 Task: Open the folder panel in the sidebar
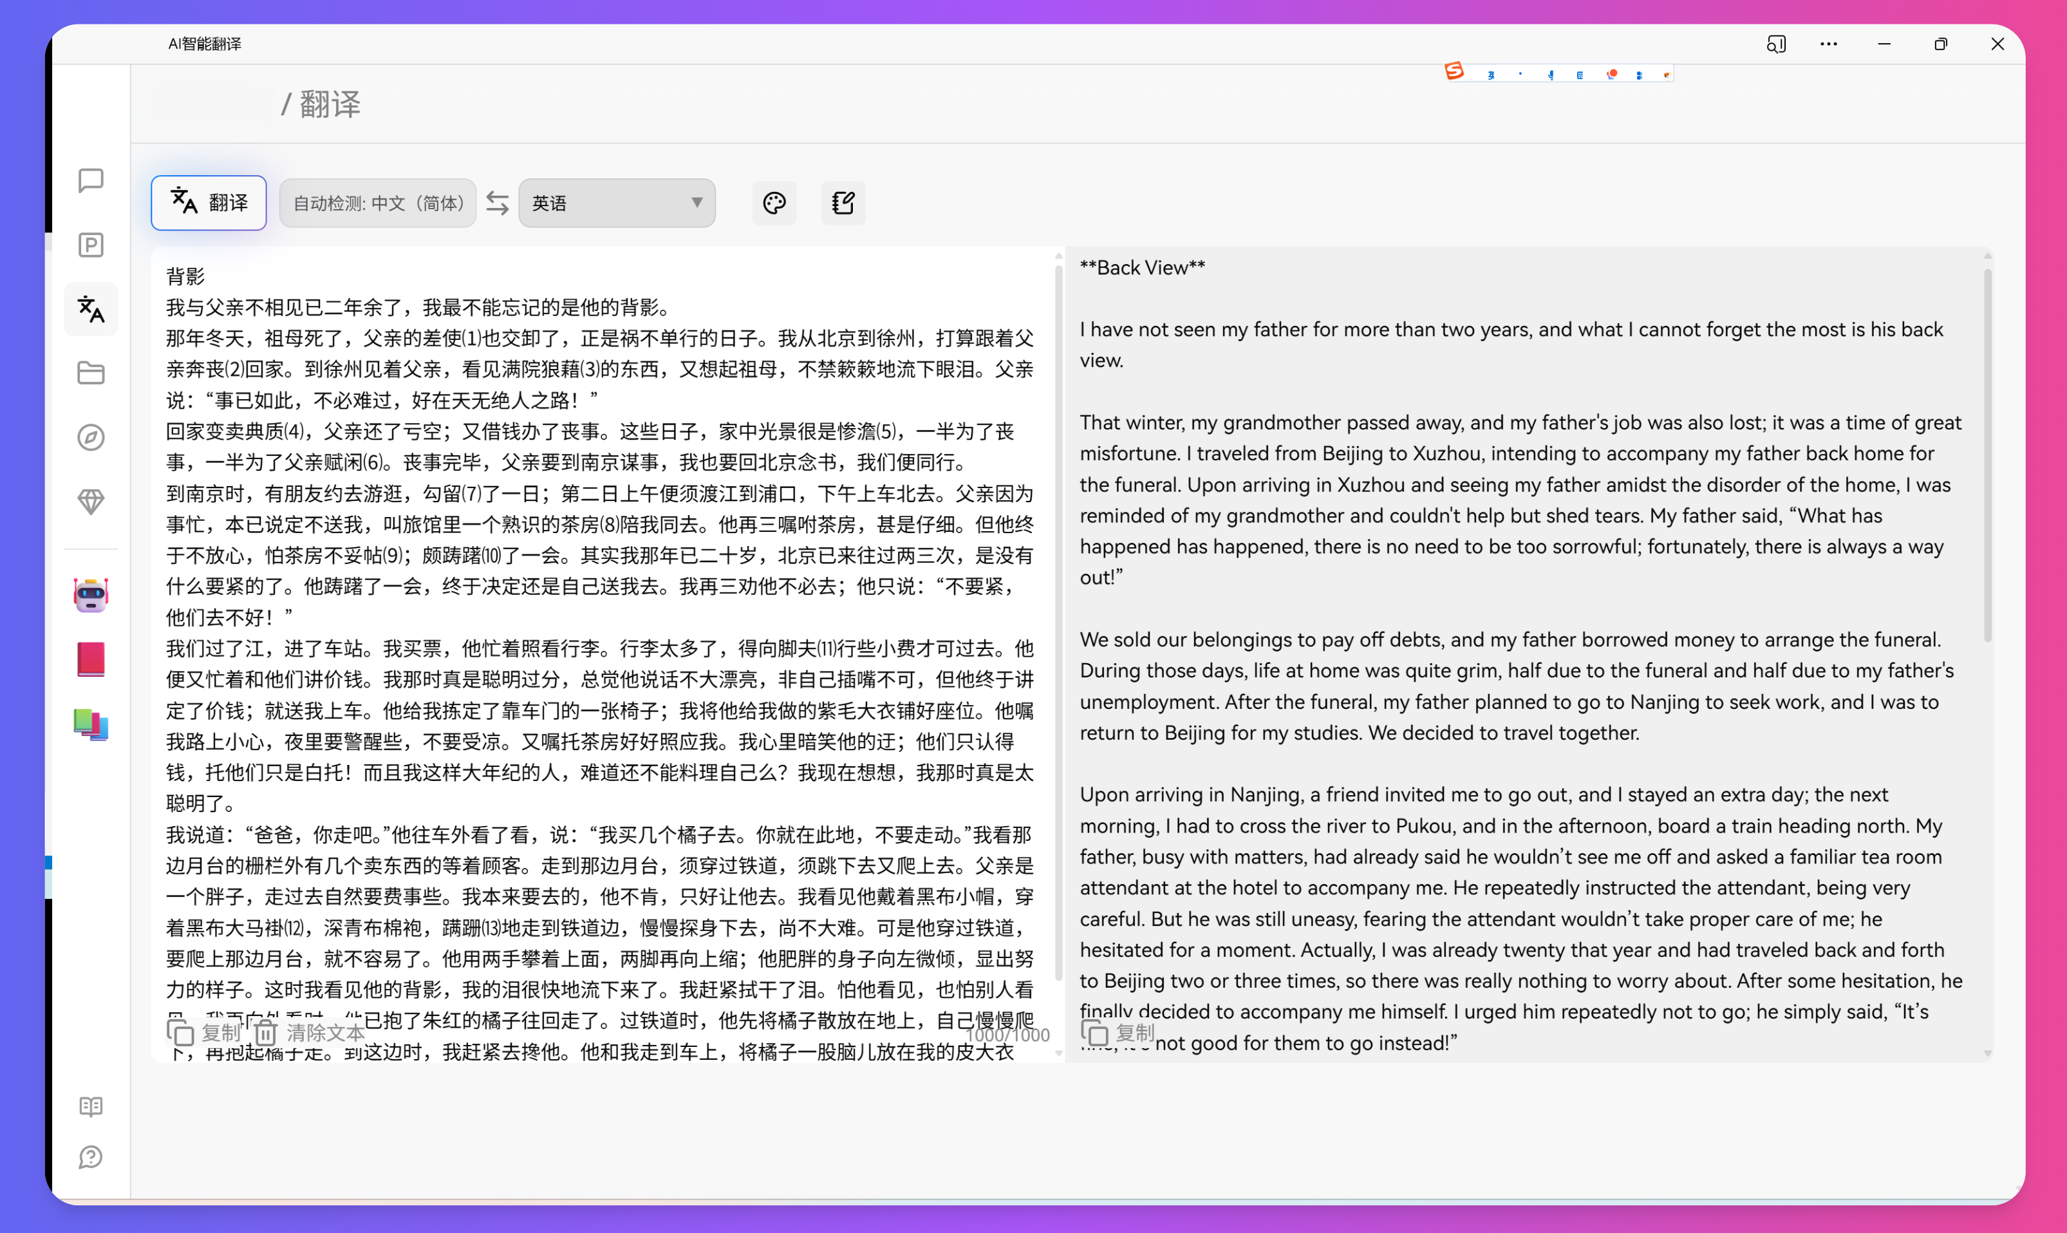tap(91, 373)
